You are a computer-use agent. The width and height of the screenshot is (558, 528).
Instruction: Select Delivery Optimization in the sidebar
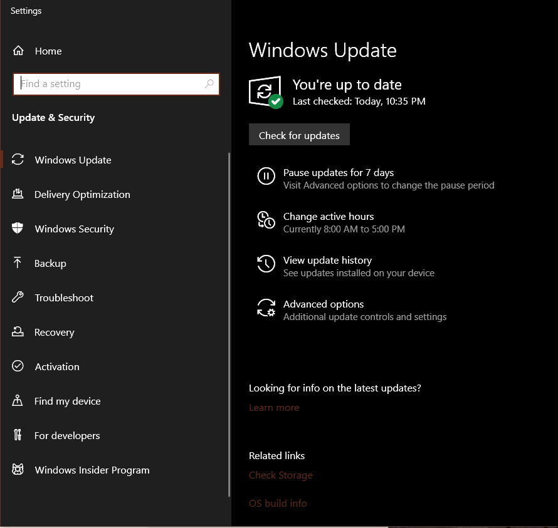[82, 194]
